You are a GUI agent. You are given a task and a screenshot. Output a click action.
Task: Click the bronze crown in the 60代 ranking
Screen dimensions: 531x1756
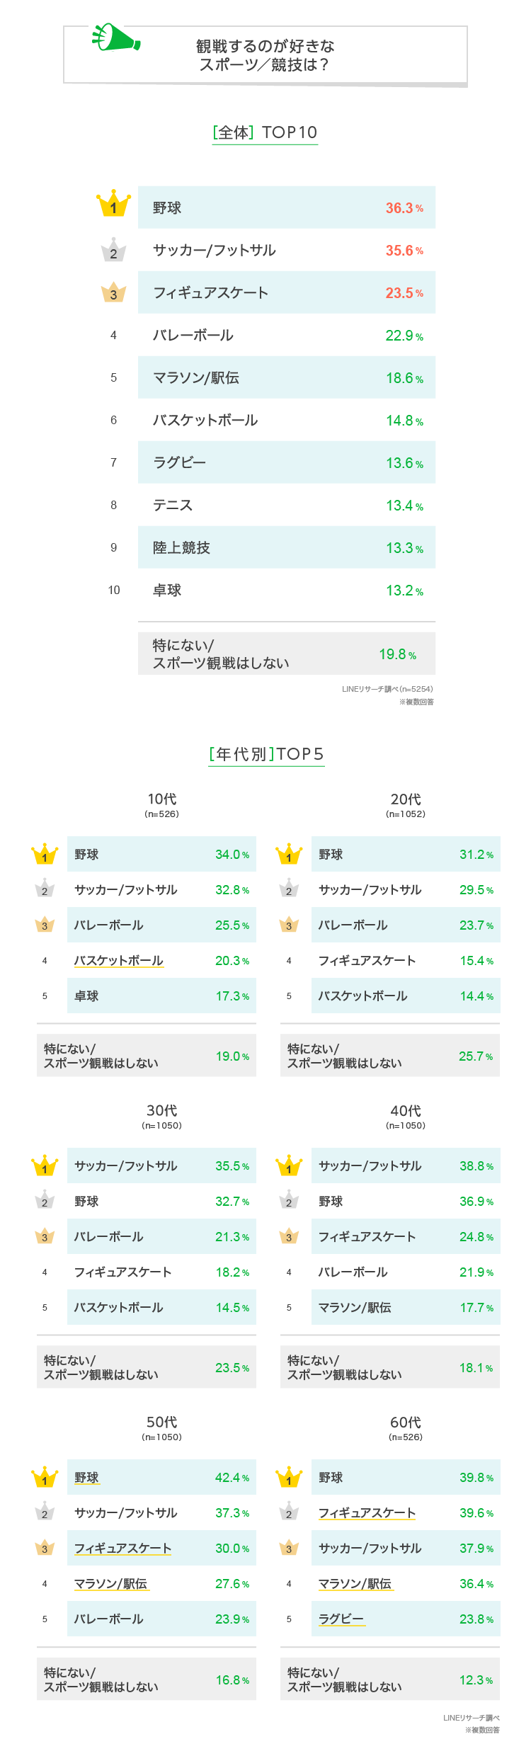(x=289, y=1549)
